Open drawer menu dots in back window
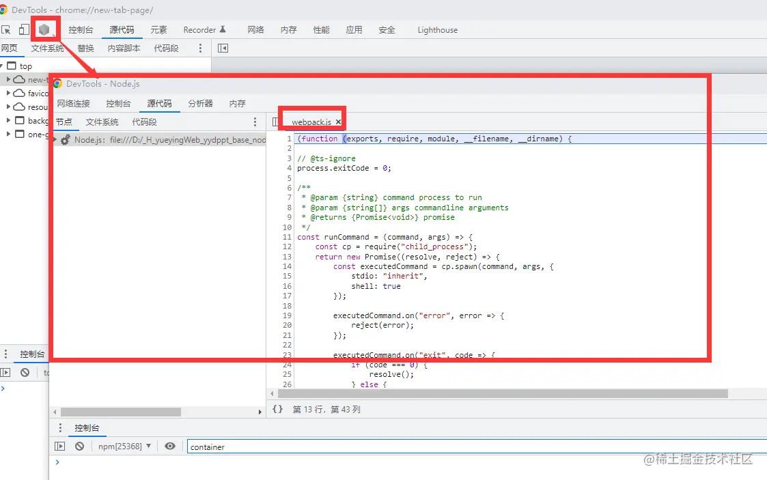This screenshot has height=480, width=767. [5, 354]
